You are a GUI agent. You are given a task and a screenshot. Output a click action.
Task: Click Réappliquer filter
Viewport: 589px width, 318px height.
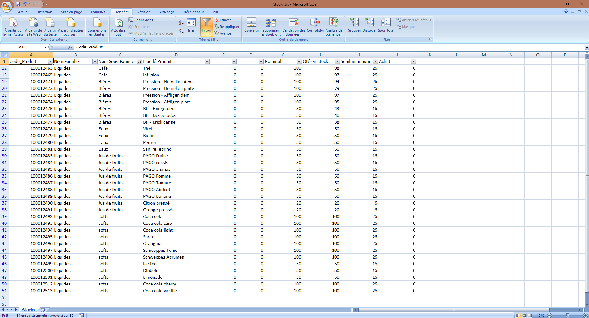coord(227,27)
